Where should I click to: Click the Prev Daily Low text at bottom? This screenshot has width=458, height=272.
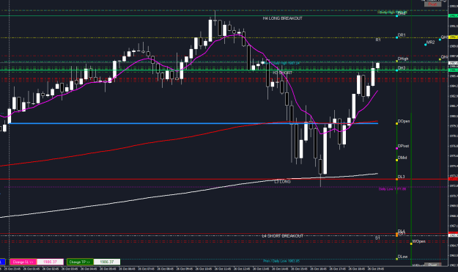click(281, 261)
